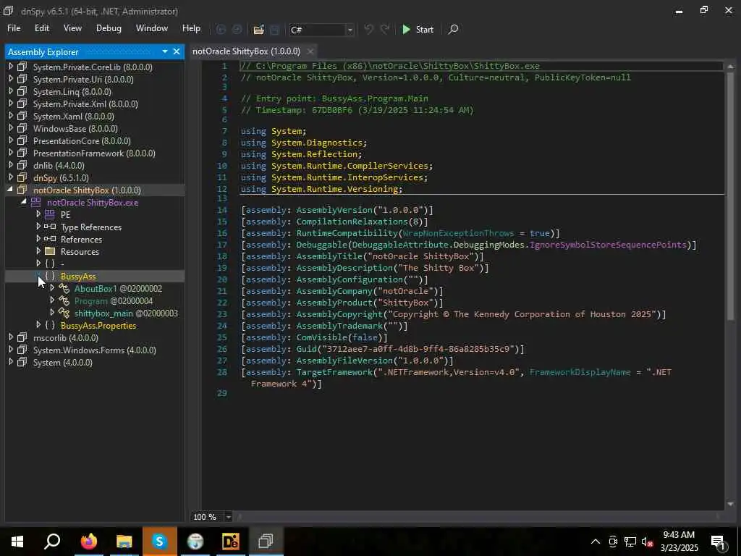Click the BussyAss namespace braces icon
The height and width of the screenshot is (556, 741).
50,276
